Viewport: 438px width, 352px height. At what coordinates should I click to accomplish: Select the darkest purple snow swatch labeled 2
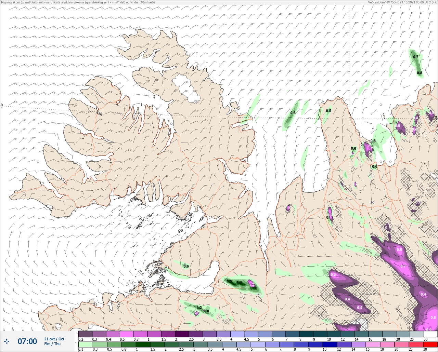pyautogui.click(x=182, y=334)
